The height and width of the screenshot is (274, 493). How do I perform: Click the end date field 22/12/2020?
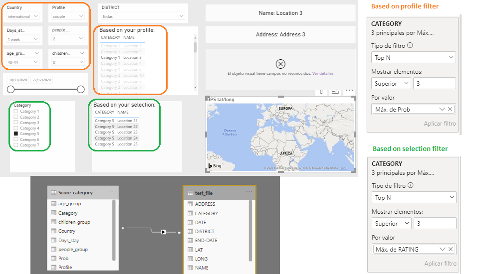(41, 80)
